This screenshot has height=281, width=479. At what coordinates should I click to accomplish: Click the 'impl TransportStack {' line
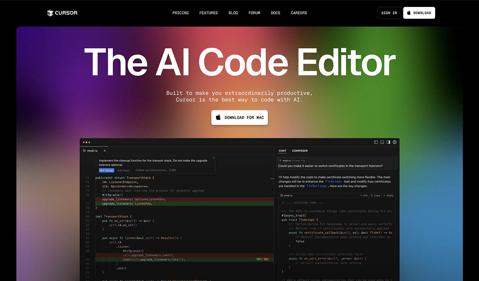pyautogui.click(x=113, y=216)
